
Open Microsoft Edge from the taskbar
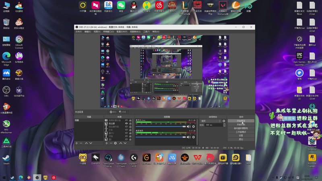[x=21, y=178]
